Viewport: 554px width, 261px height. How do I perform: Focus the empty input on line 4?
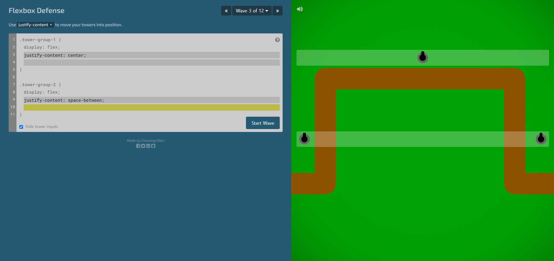[x=152, y=63]
